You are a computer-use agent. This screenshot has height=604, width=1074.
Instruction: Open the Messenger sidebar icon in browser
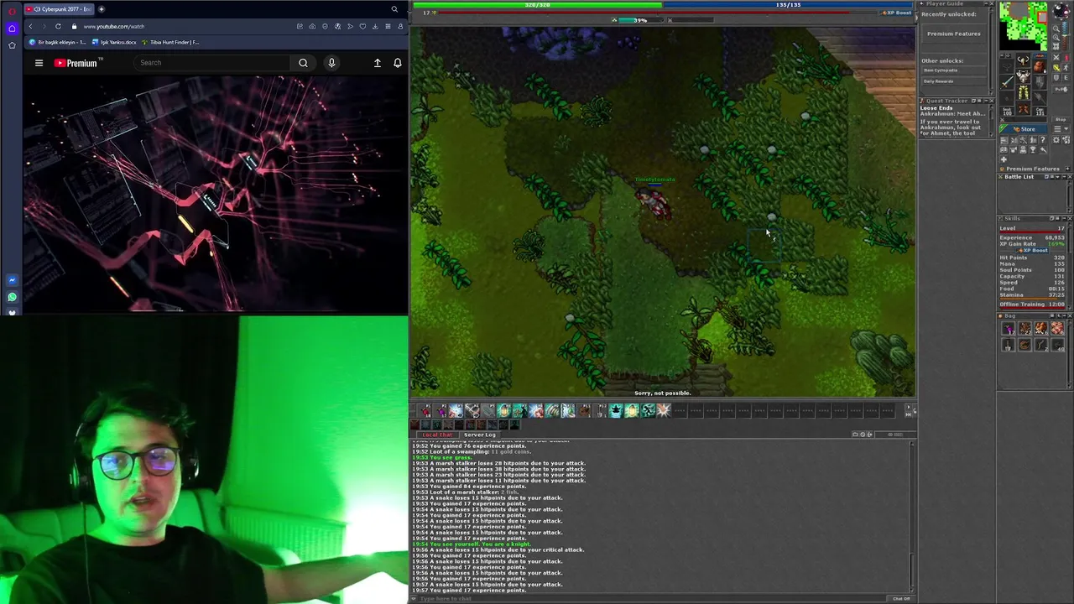click(12, 280)
